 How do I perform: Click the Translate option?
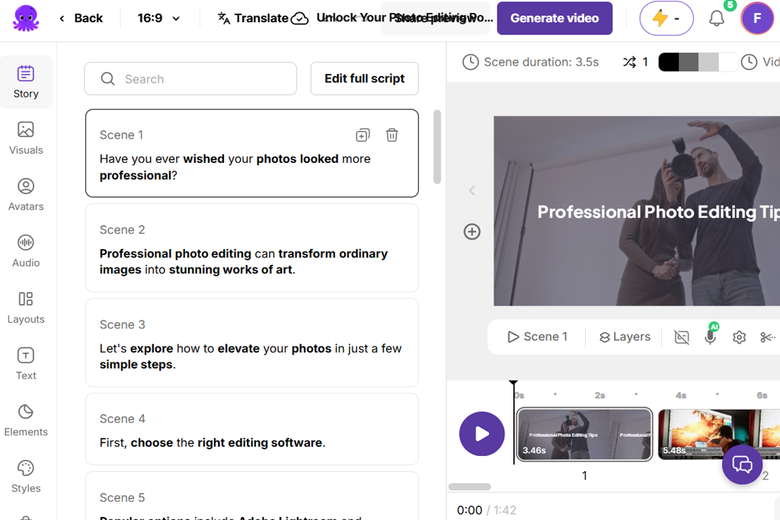point(253,18)
